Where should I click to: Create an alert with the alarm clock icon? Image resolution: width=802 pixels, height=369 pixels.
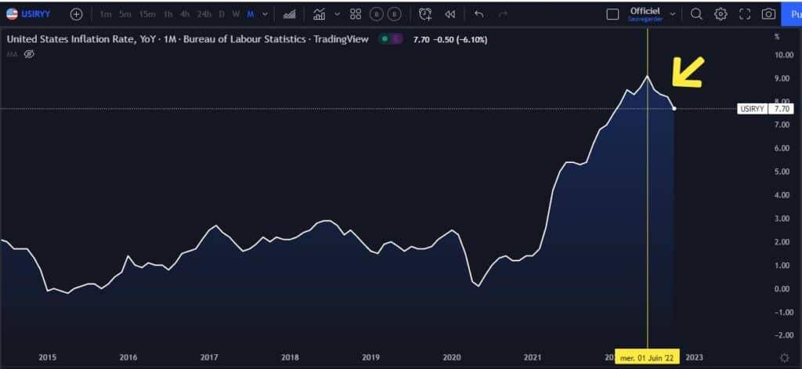point(424,14)
